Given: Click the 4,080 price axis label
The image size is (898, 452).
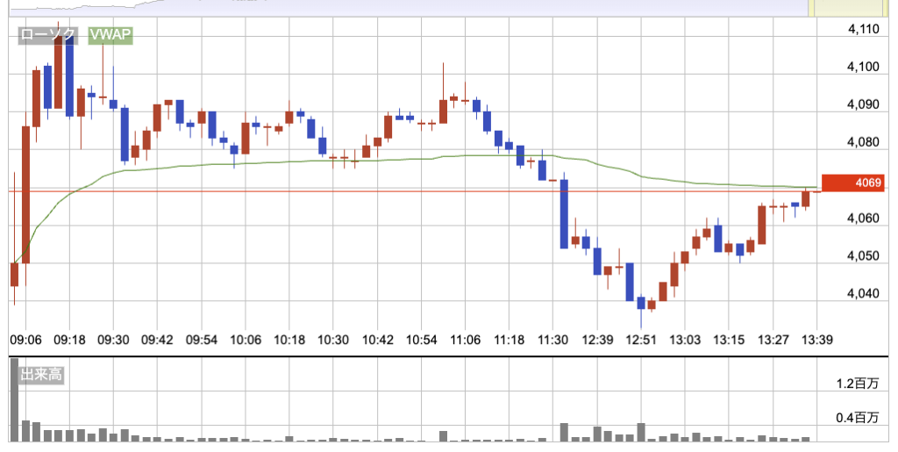Looking at the screenshot, I should pyautogui.click(x=864, y=142).
